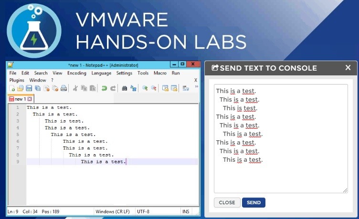Toggle the Word Wrap toolbar icon
The width and height of the screenshot is (359, 219).
tap(185, 88)
